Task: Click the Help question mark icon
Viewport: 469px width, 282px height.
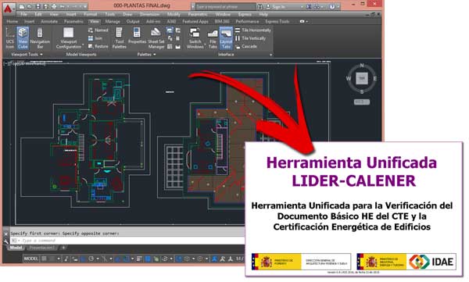Action: (332, 6)
